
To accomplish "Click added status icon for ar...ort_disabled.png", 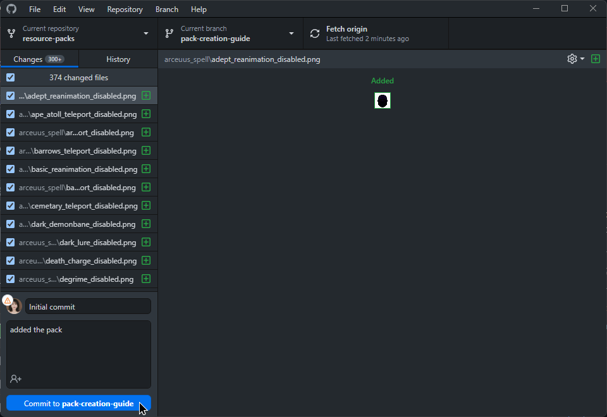I will (146, 132).
